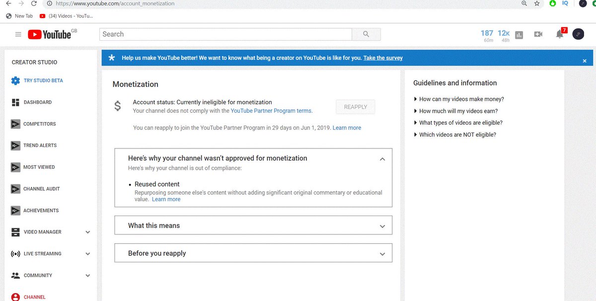Viewport: 596px width, 301px height.
Task: Expand Video Manager submenu chevron
Action: click(88, 232)
